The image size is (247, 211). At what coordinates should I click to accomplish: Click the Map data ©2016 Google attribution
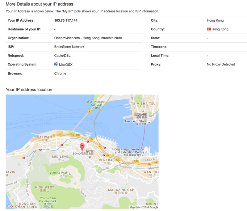coord(144,207)
